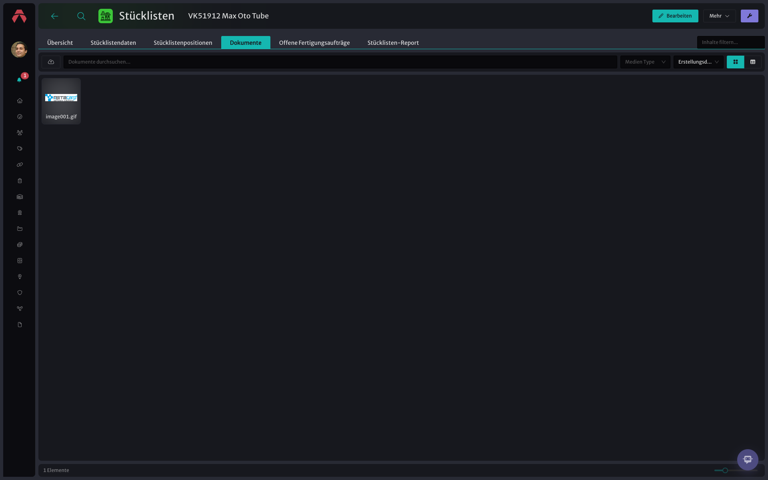768x480 pixels.
Task: Select the Dokumente tab
Action: [246, 43]
